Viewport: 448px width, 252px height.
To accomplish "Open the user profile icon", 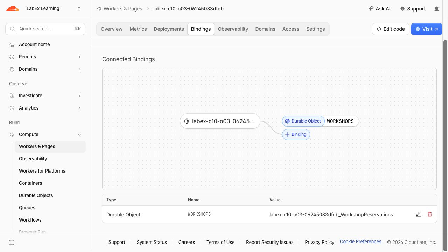I will [x=437, y=9].
